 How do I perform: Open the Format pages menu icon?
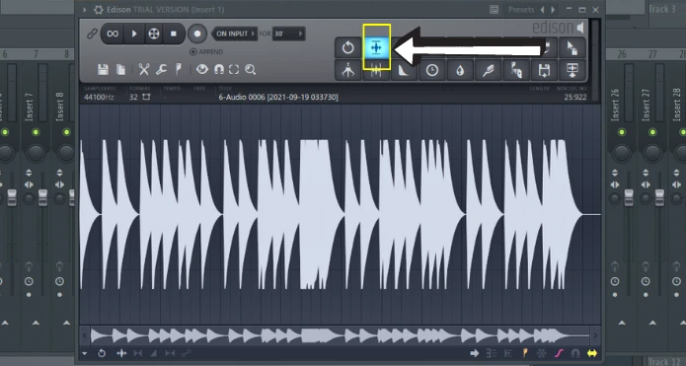pos(120,69)
